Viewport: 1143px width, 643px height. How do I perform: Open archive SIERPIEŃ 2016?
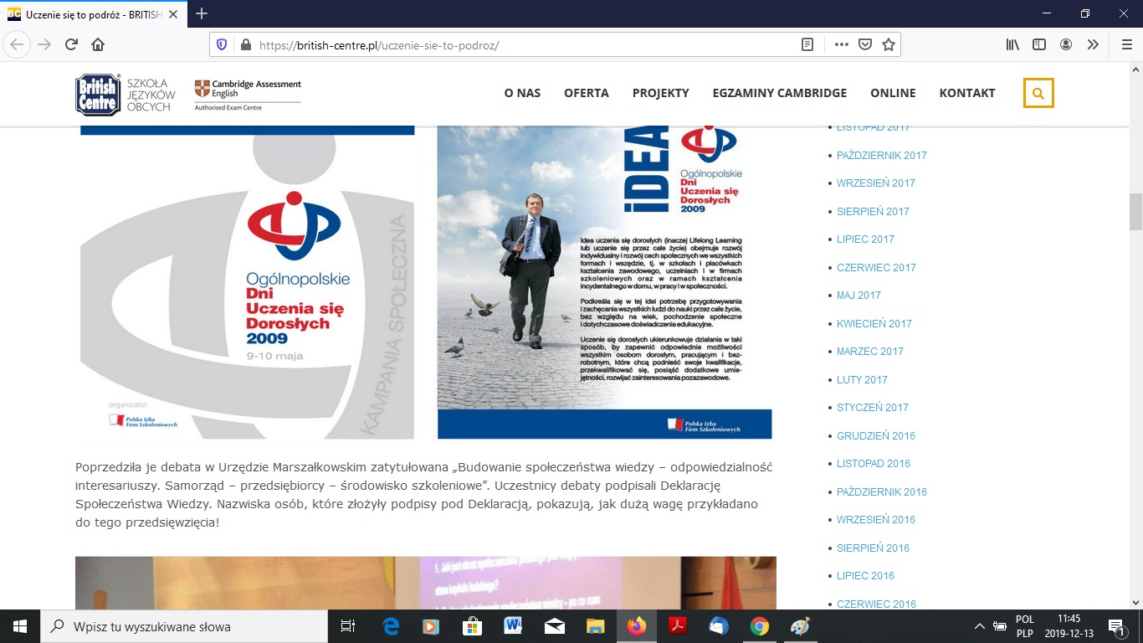click(x=873, y=548)
